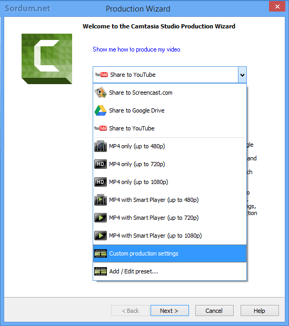Click the Cancel button

click(x=214, y=311)
